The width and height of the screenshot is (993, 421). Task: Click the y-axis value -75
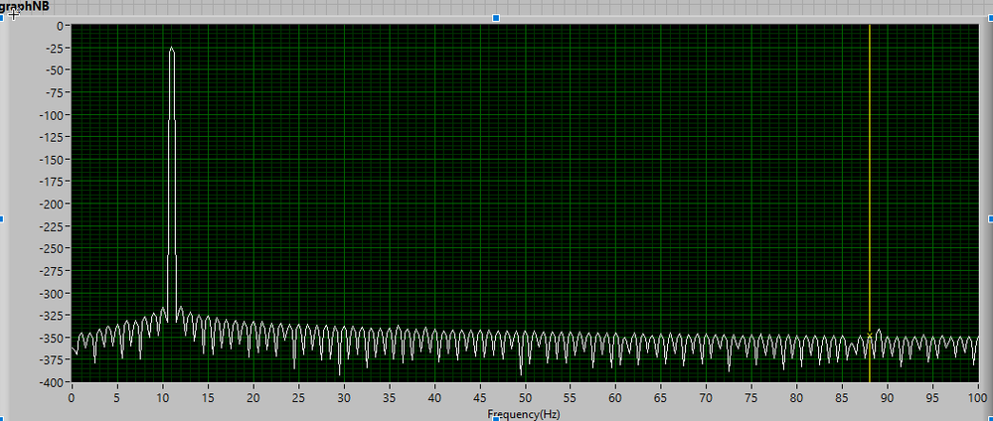coord(57,92)
